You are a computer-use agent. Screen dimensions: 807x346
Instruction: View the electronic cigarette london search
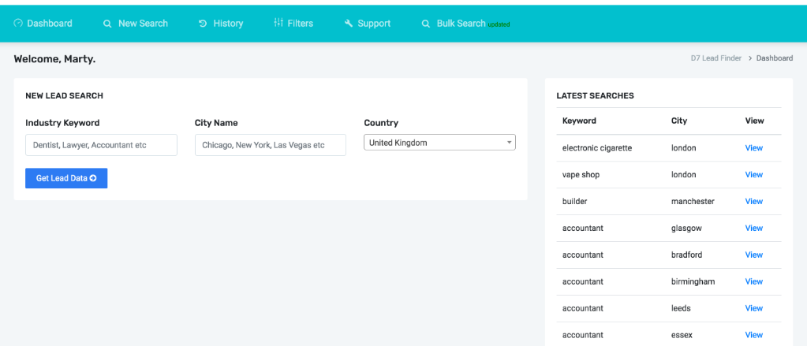[x=753, y=148]
